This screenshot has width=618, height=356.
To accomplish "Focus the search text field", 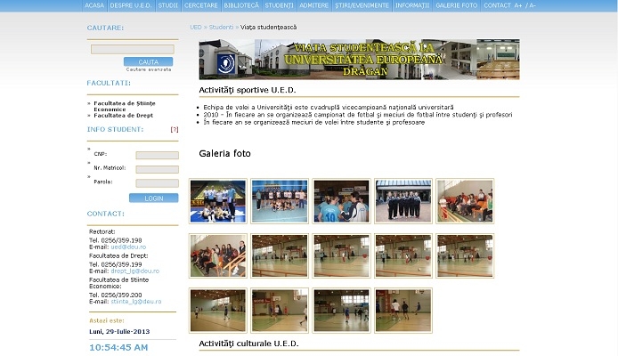I will coord(133,49).
